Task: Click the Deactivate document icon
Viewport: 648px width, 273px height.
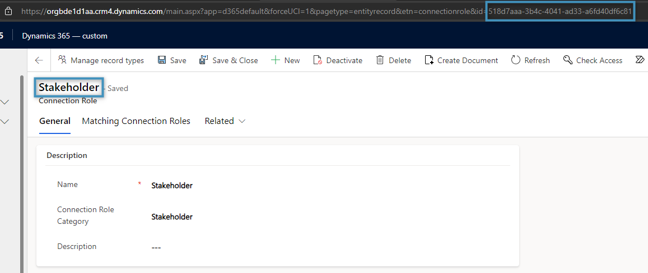Action: pos(318,60)
